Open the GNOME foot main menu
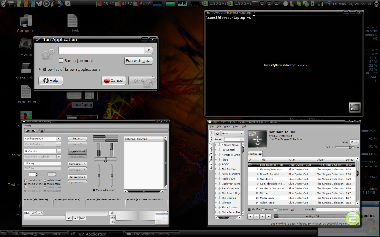 pyautogui.click(x=4, y=4)
